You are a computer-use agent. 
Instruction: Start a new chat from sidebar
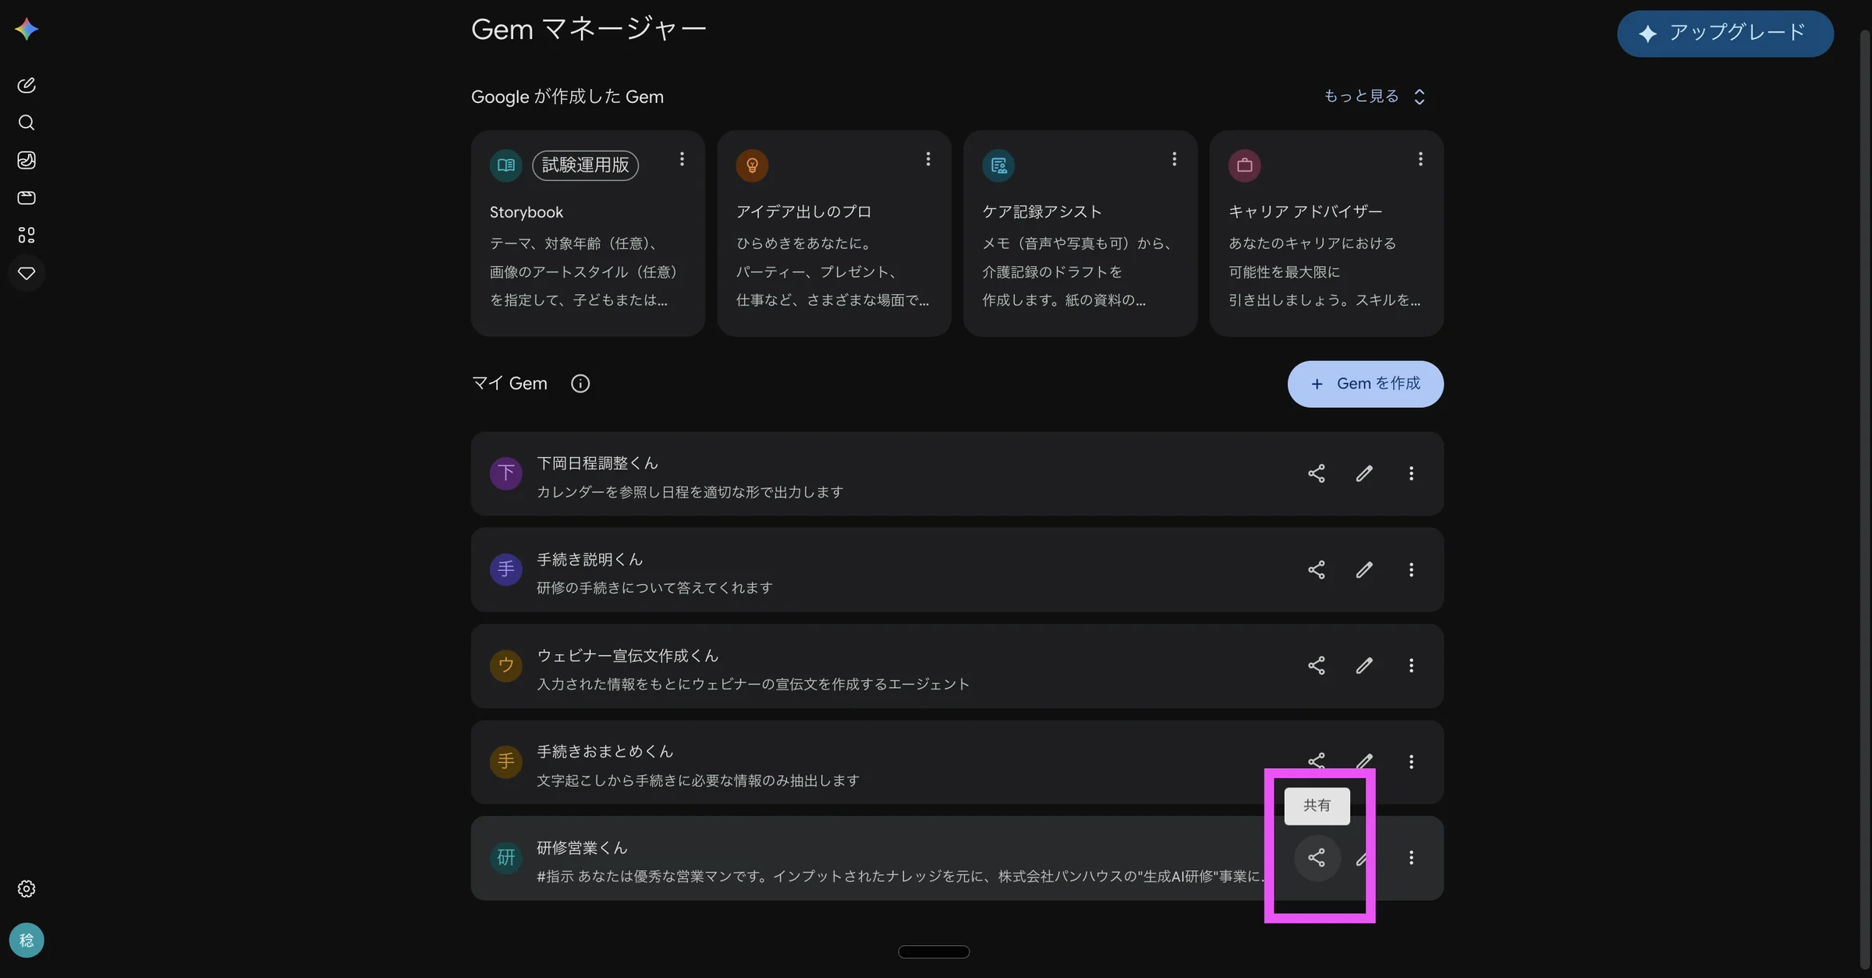pos(27,85)
